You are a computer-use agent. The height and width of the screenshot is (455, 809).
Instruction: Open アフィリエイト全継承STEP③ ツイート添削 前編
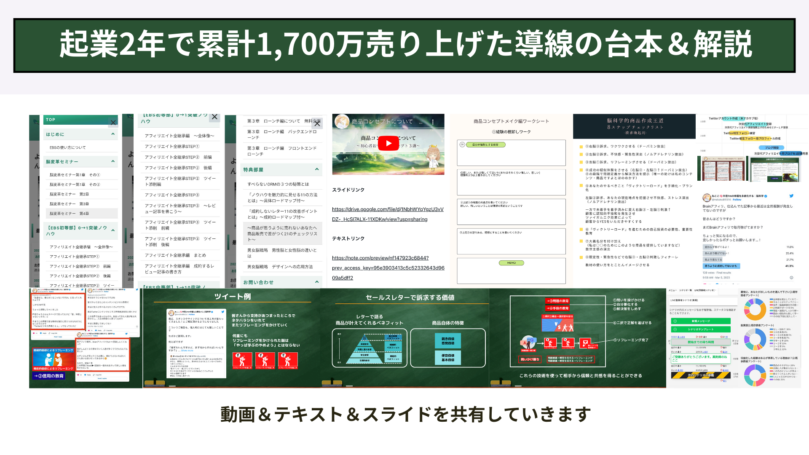point(180,225)
